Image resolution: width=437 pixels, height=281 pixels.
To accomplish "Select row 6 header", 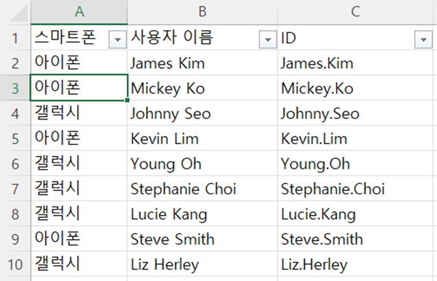I will click(15, 164).
